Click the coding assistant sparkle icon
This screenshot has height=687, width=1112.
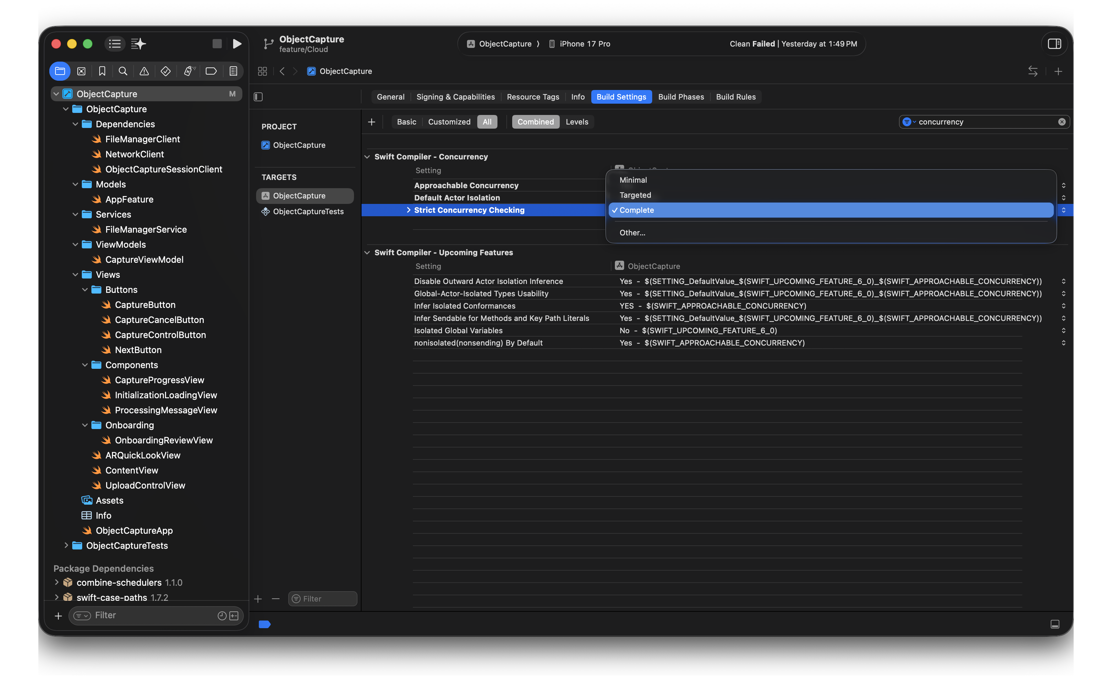pos(138,43)
